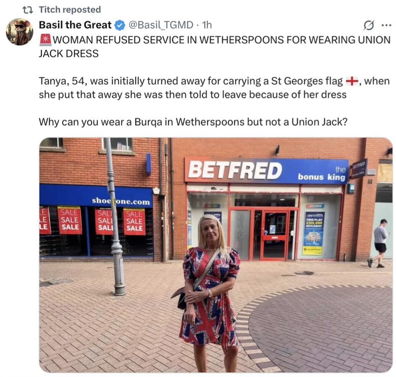This screenshot has width=396, height=377.
Task: Click the Burqa question sentence
Action: (193, 122)
